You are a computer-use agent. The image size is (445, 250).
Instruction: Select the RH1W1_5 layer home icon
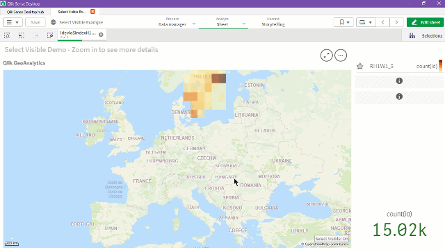coord(360,67)
